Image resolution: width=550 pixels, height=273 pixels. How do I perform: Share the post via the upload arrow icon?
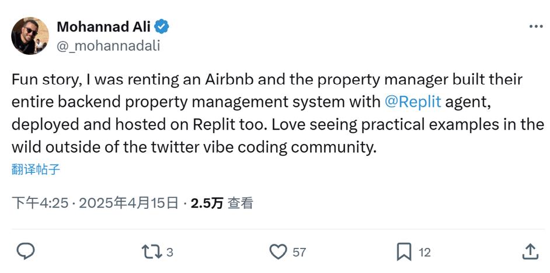(530, 251)
